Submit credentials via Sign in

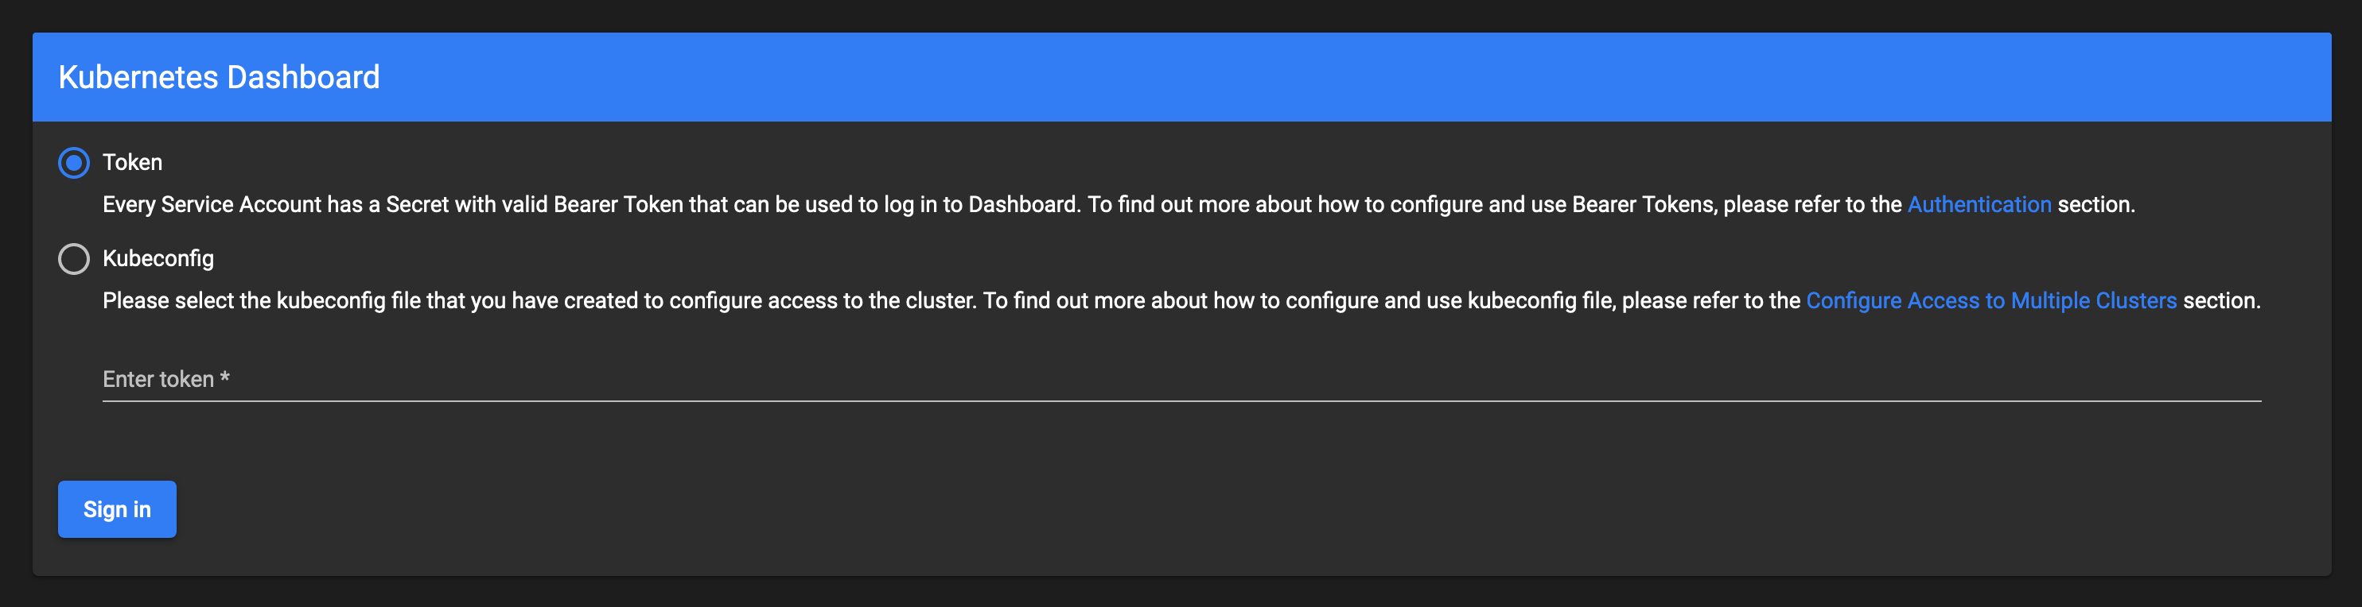click(116, 509)
